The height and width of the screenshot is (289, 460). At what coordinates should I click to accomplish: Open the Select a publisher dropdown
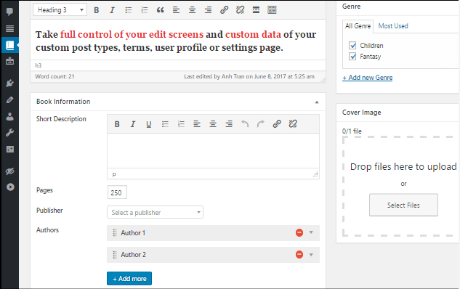click(x=155, y=212)
